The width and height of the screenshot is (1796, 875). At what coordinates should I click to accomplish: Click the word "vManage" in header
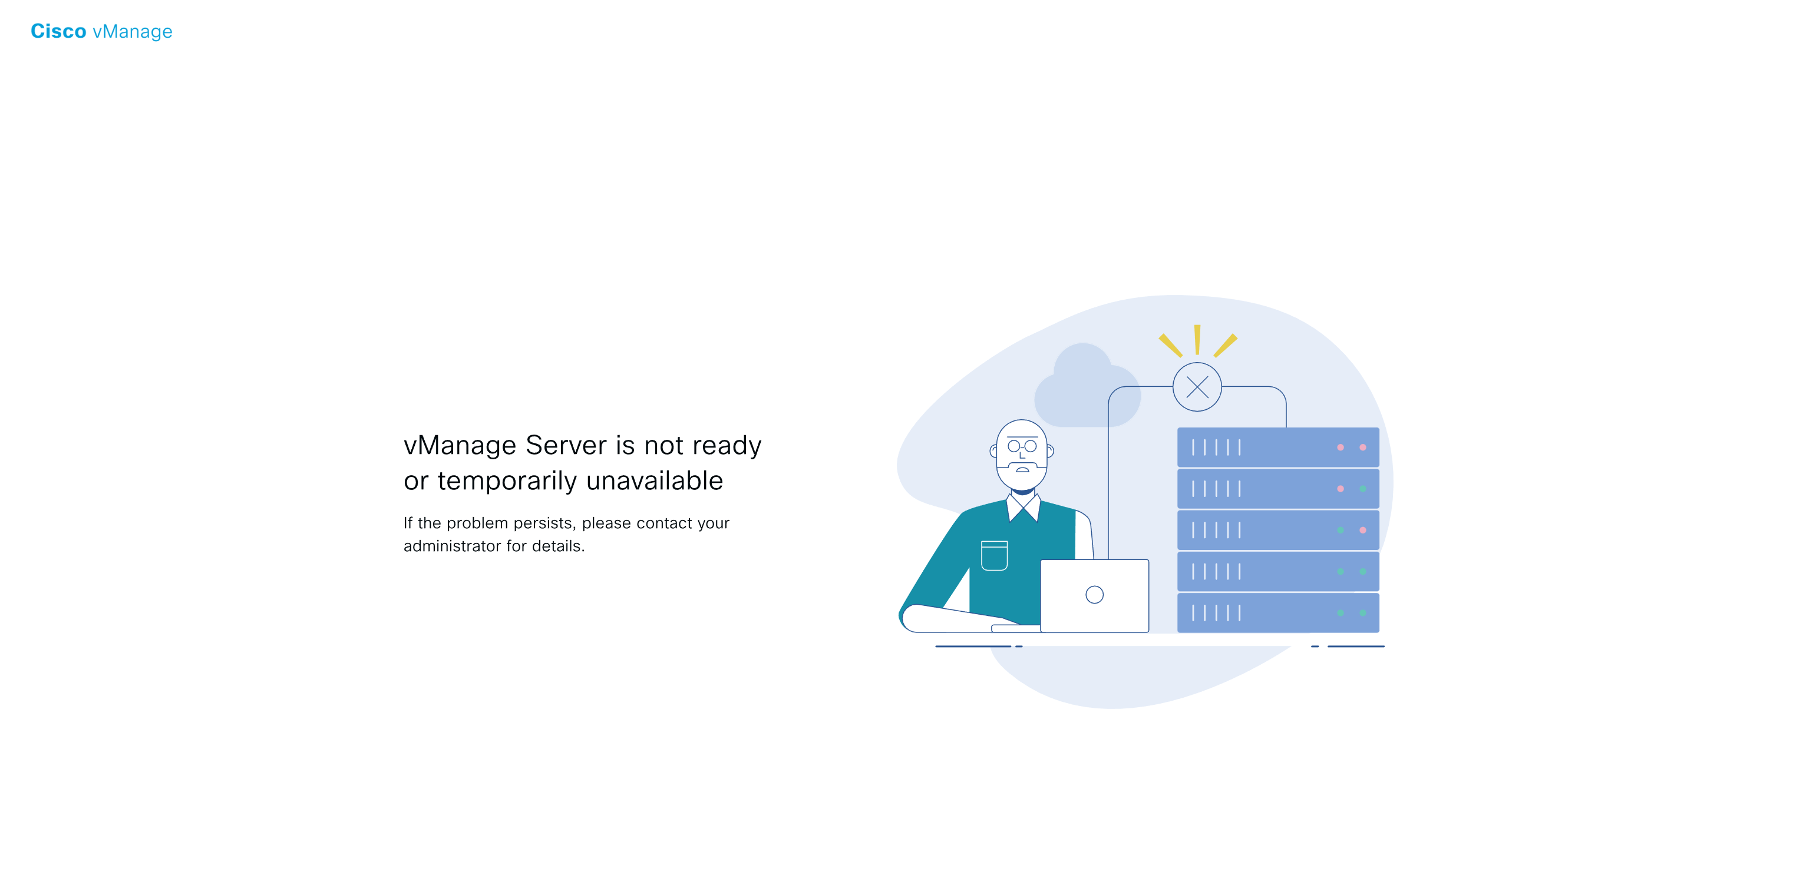click(x=133, y=32)
